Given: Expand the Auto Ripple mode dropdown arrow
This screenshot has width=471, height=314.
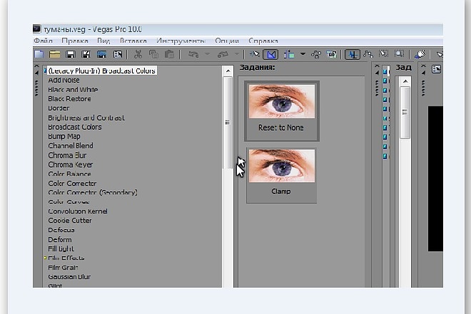Looking at the screenshot, I should tap(303, 54).
